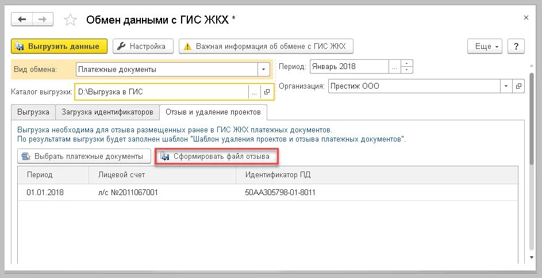Increase Период using the up stepper arrow
542x278 pixels.
407,63
